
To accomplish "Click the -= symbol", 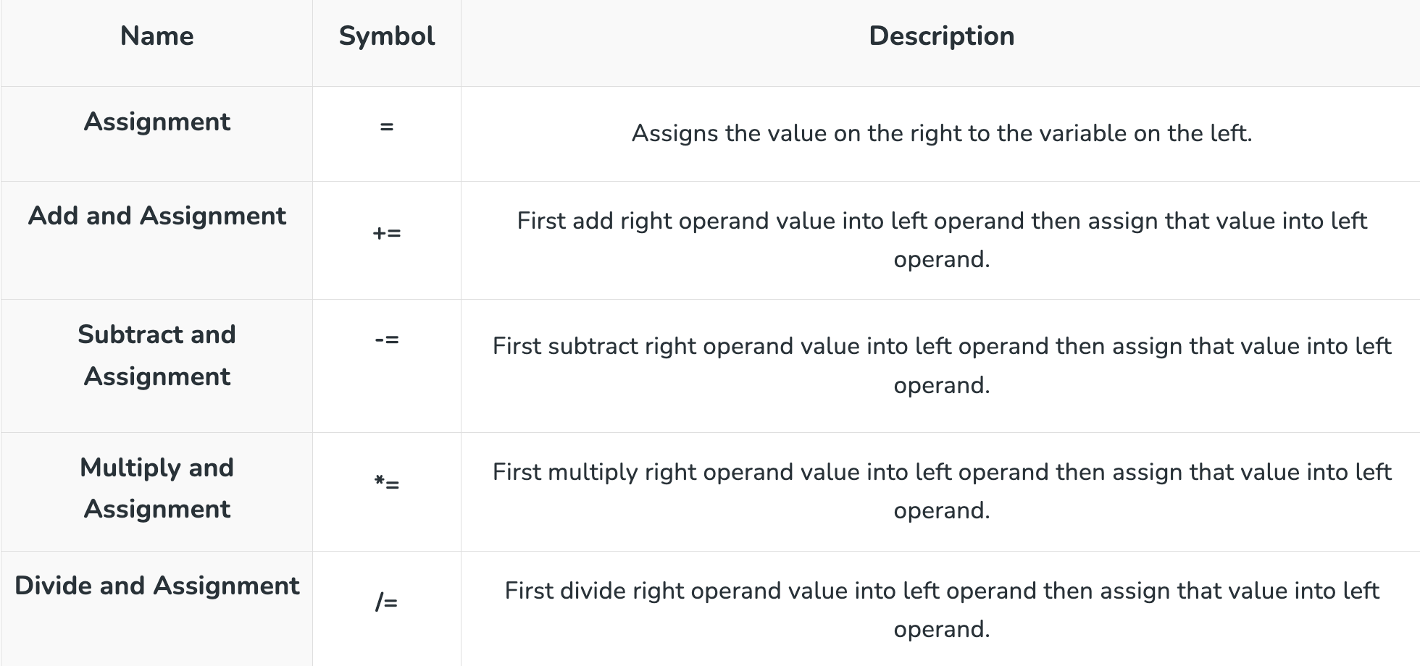I will pos(386,339).
